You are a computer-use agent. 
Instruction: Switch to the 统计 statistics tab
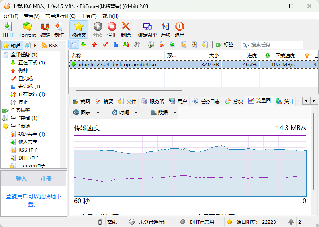click(285, 101)
